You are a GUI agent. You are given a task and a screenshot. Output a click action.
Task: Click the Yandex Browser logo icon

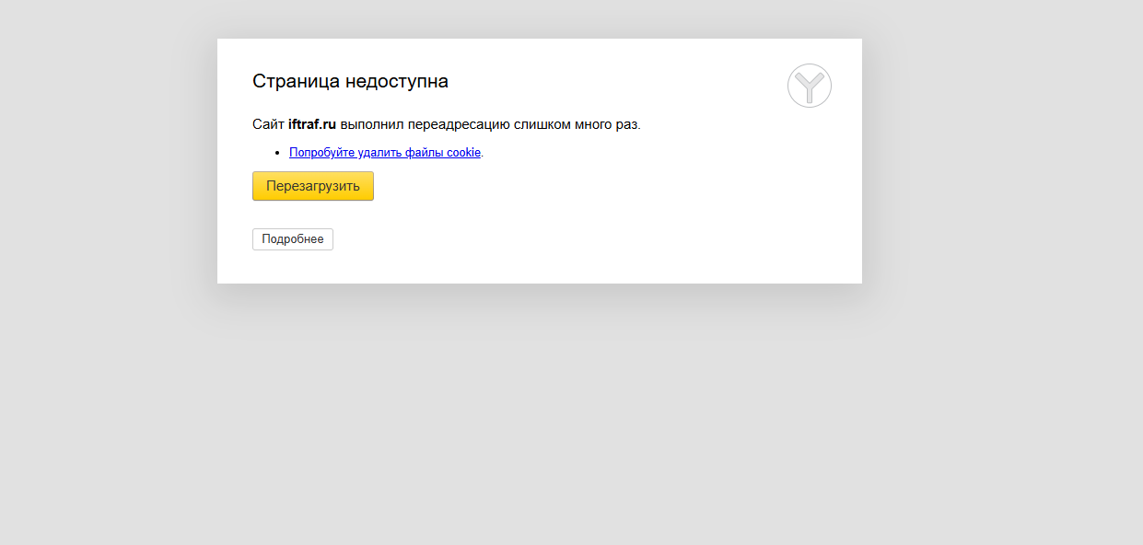(809, 86)
